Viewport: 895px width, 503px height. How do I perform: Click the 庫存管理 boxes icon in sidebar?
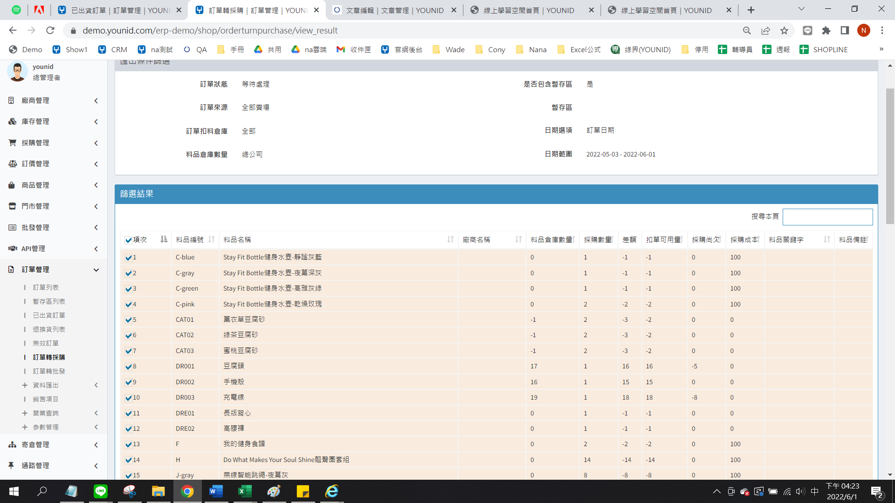[12, 122]
